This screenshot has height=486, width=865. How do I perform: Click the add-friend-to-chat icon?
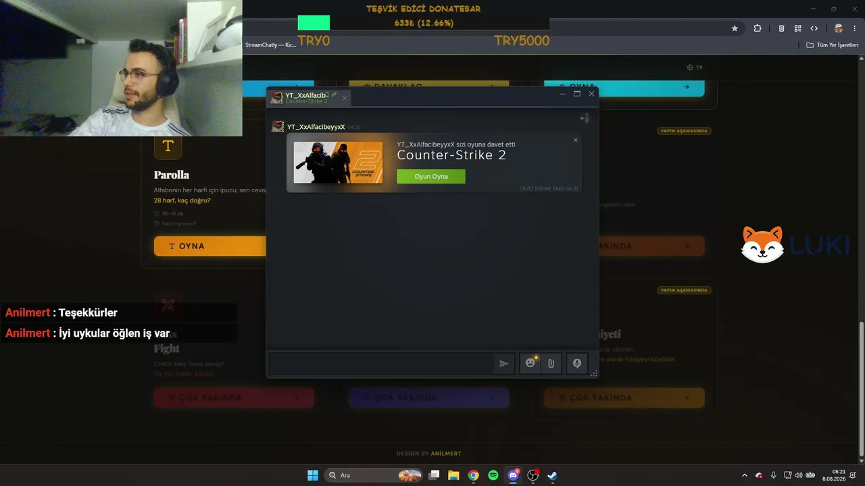(x=585, y=119)
